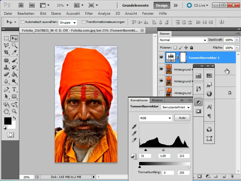
Task: Launch Adobe Bridge from top bar
Action: tap(21, 5)
